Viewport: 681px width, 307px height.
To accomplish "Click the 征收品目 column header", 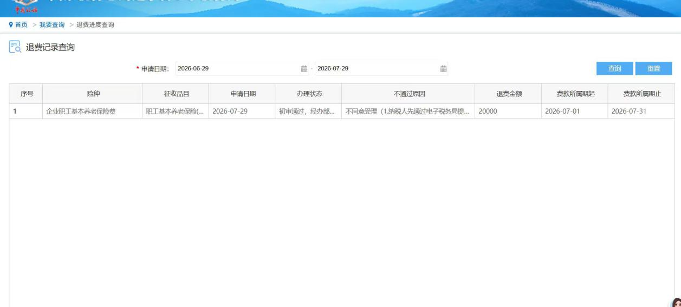I will pyautogui.click(x=175, y=94).
